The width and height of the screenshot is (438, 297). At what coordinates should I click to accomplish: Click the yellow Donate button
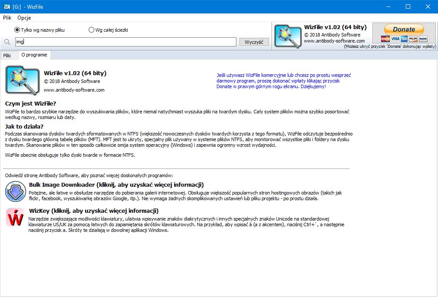pos(404,30)
